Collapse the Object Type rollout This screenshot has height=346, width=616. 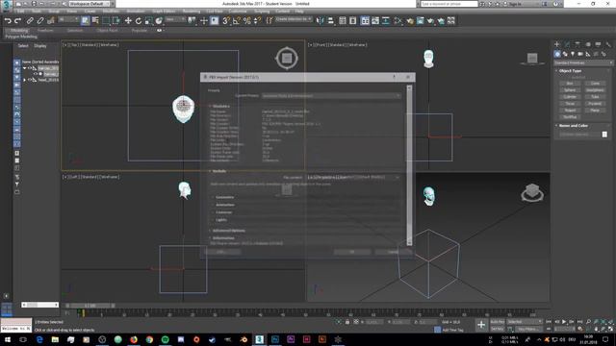[x=570, y=71]
